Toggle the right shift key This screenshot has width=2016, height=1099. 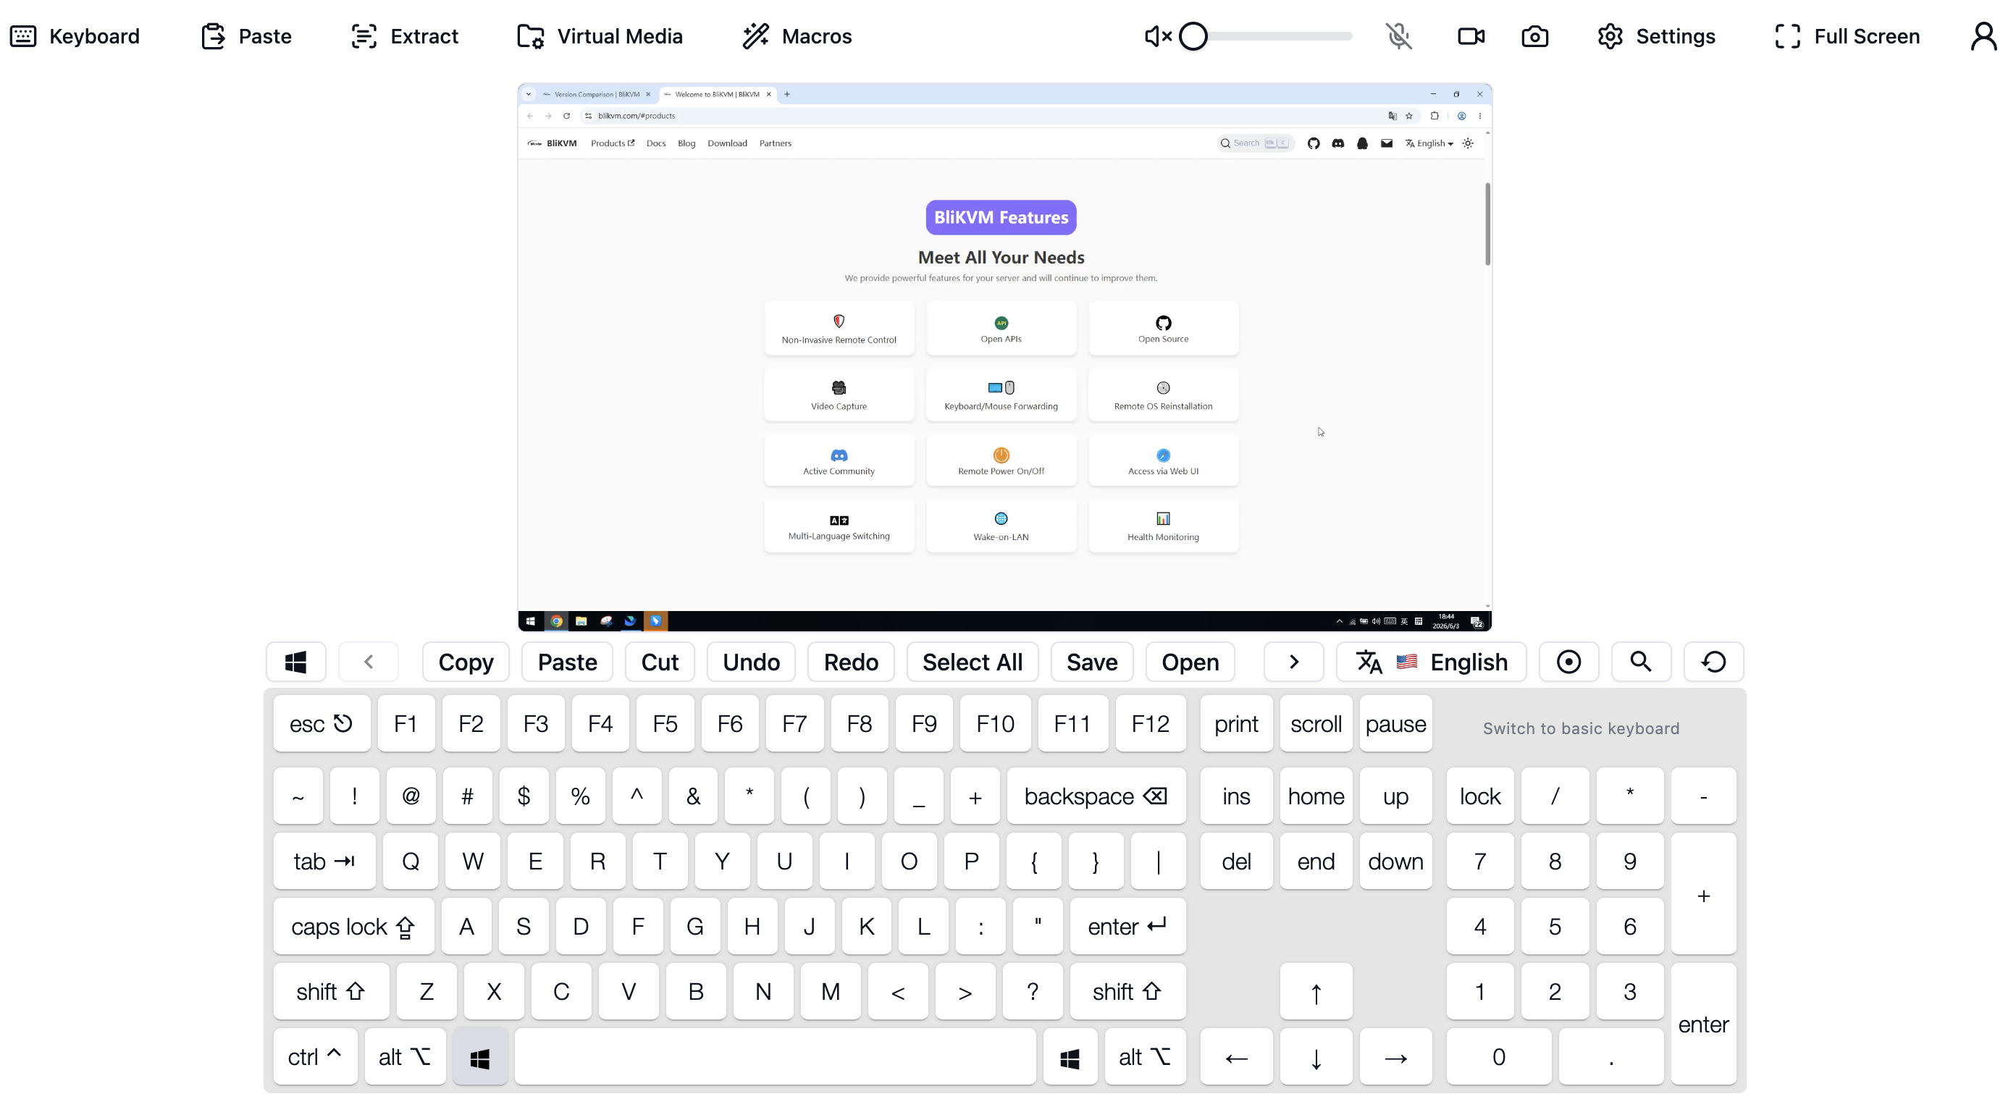(x=1127, y=992)
